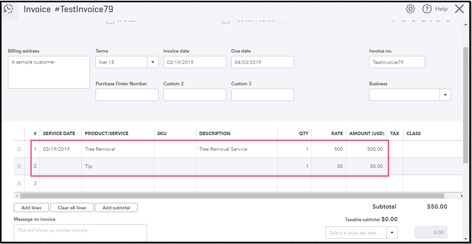Image resolution: width=472 pixels, height=244 pixels.
Task: Click the drag handle for Tip line
Action: click(x=19, y=166)
